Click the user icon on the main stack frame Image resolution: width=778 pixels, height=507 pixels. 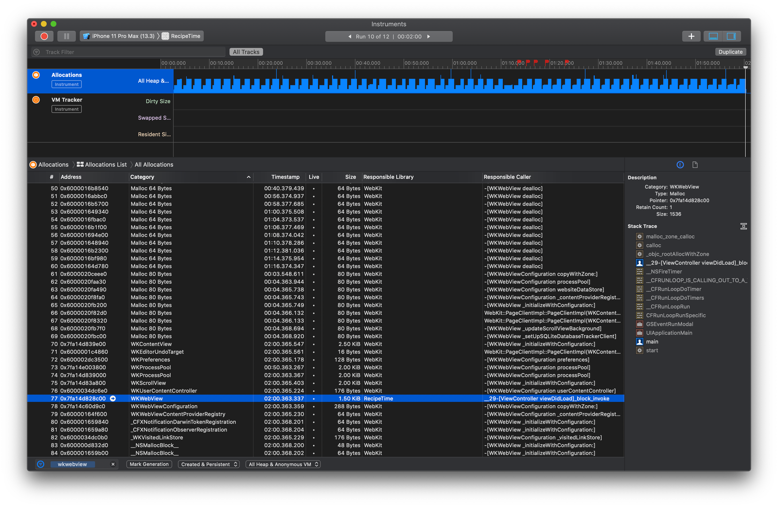pyautogui.click(x=639, y=341)
